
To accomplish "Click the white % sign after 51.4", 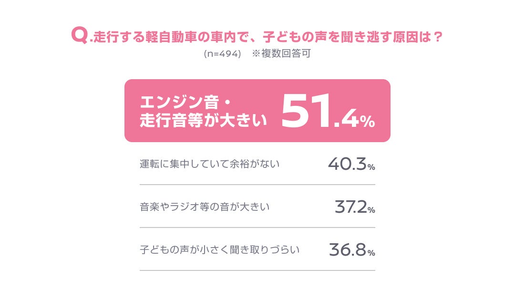I will 367,123.
